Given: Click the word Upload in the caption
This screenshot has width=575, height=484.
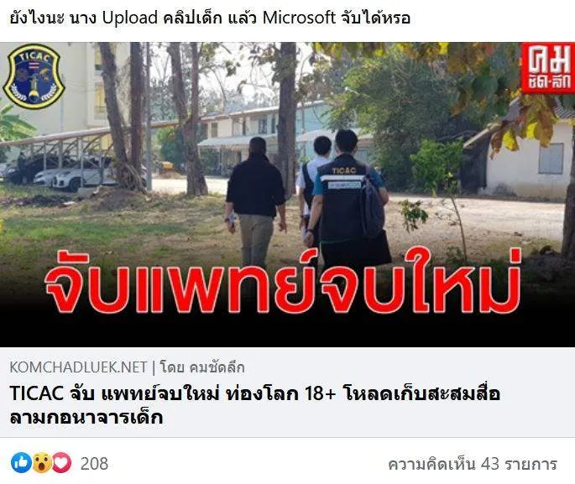Looking at the screenshot, I should [x=130, y=18].
